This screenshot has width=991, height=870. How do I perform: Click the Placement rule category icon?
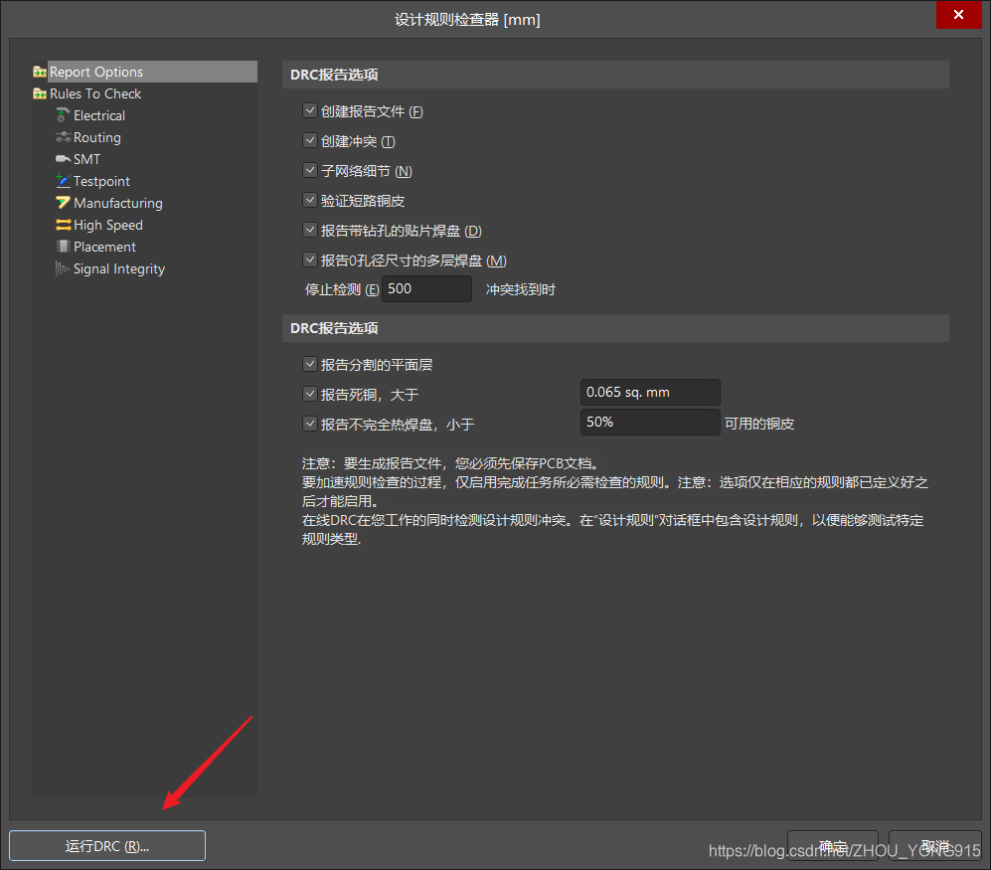point(64,247)
